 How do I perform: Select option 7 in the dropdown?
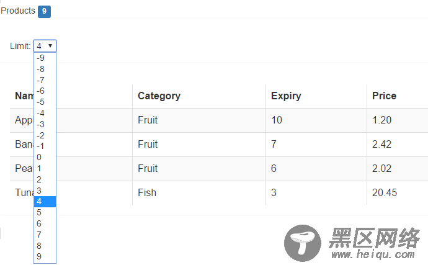pos(45,235)
